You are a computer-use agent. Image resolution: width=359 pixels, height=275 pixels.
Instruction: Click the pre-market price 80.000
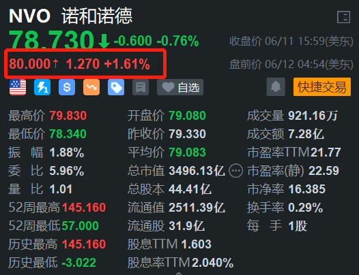(29, 64)
